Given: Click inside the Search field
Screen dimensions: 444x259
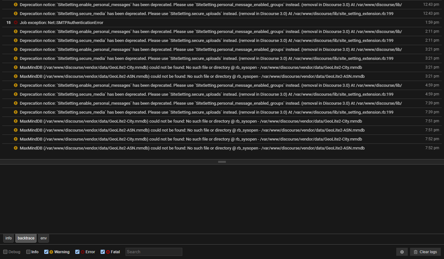Looking at the screenshot, I should point(153,252).
